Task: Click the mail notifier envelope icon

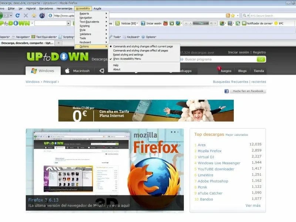Action: click(x=244, y=23)
